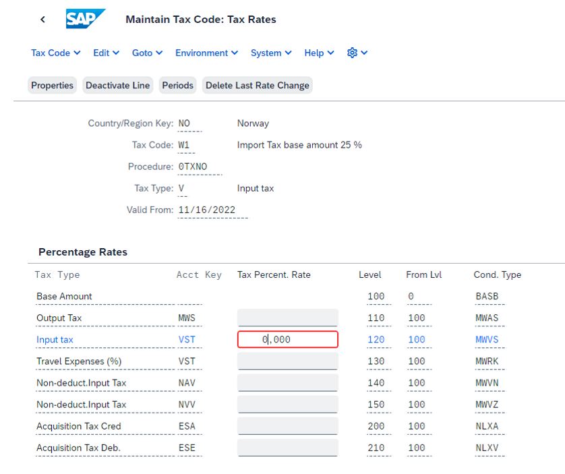Click the BASB condition type

(x=487, y=296)
